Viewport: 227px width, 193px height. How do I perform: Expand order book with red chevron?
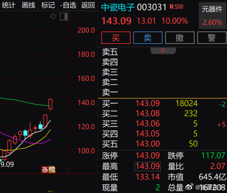(163, 50)
